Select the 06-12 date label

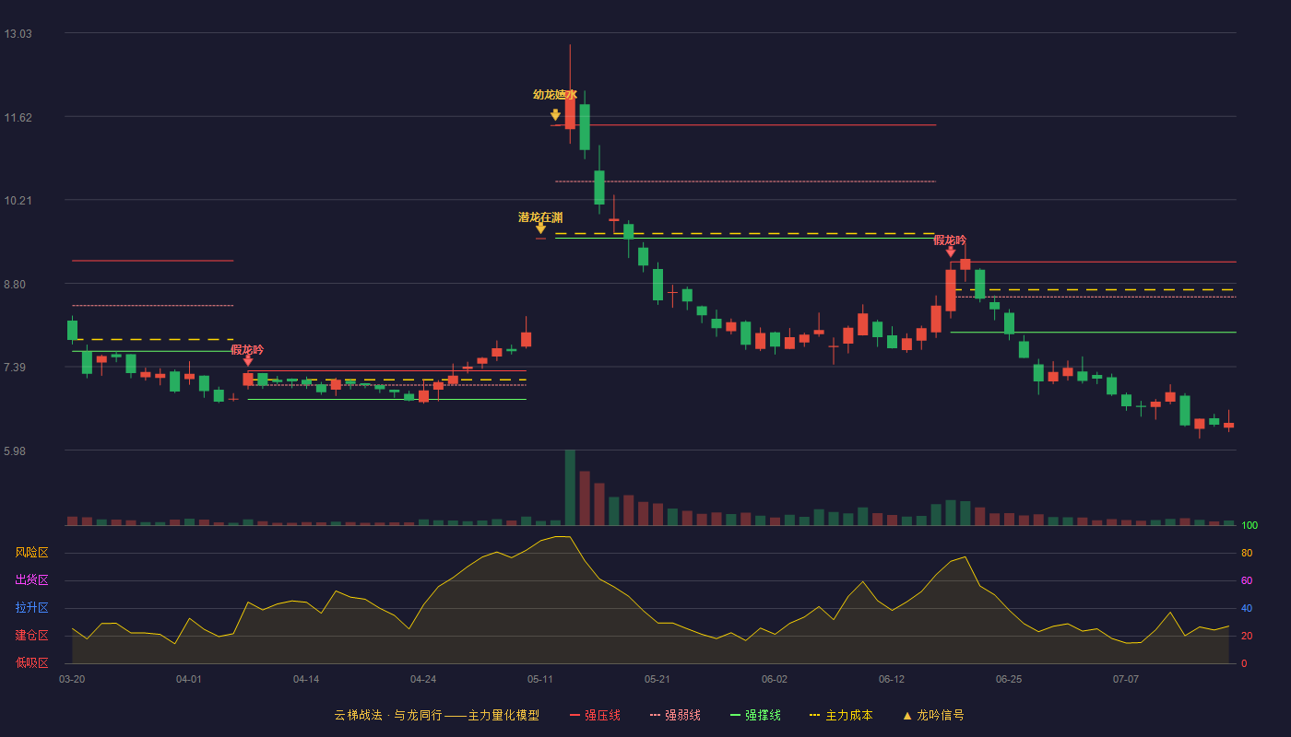click(x=892, y=679)
